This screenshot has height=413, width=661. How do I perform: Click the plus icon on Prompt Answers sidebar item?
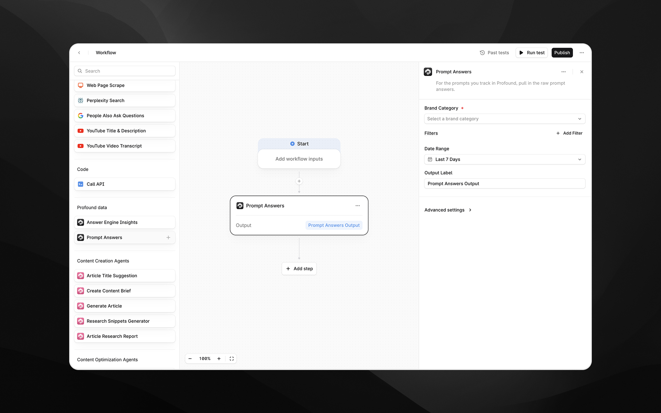pos(168,237)
